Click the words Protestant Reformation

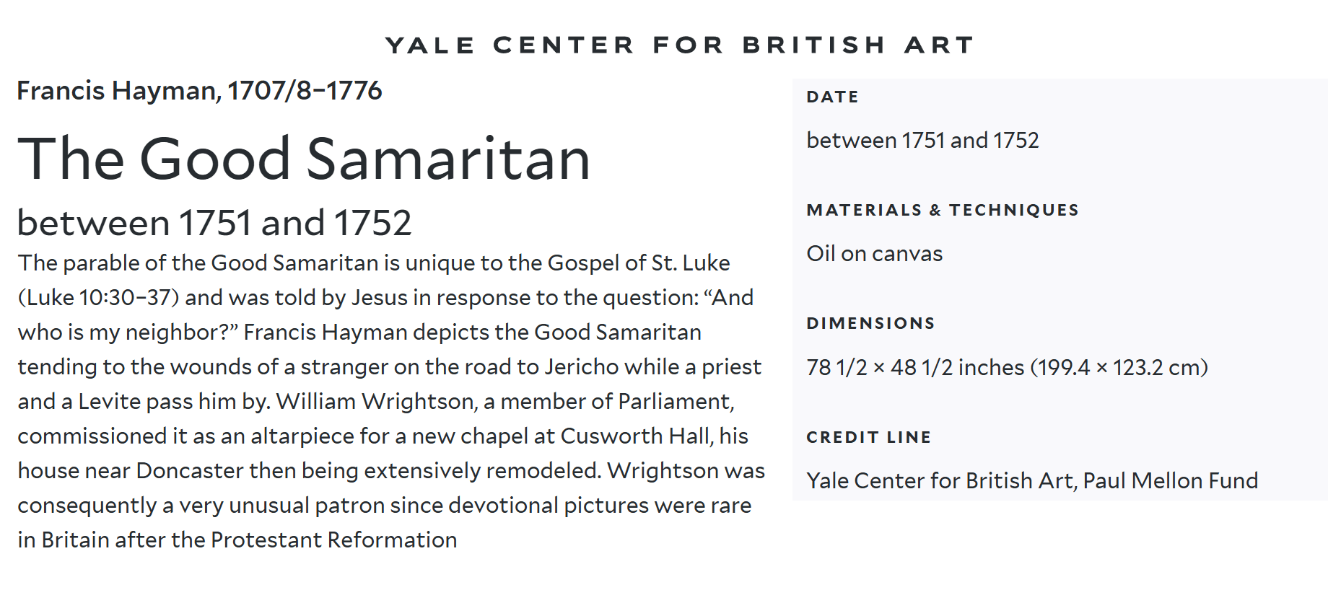click(333, 540)
